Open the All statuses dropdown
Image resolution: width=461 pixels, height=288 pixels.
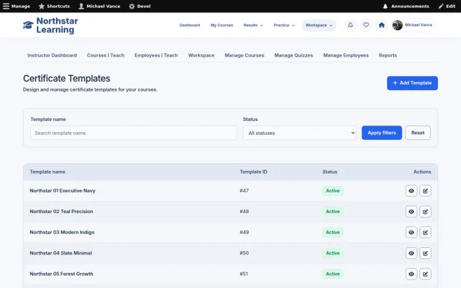[x=299, y=133]
